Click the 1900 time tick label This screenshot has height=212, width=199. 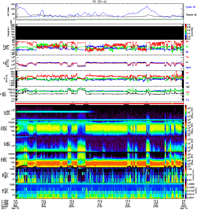pyautogui.click(x=44, y=206)
